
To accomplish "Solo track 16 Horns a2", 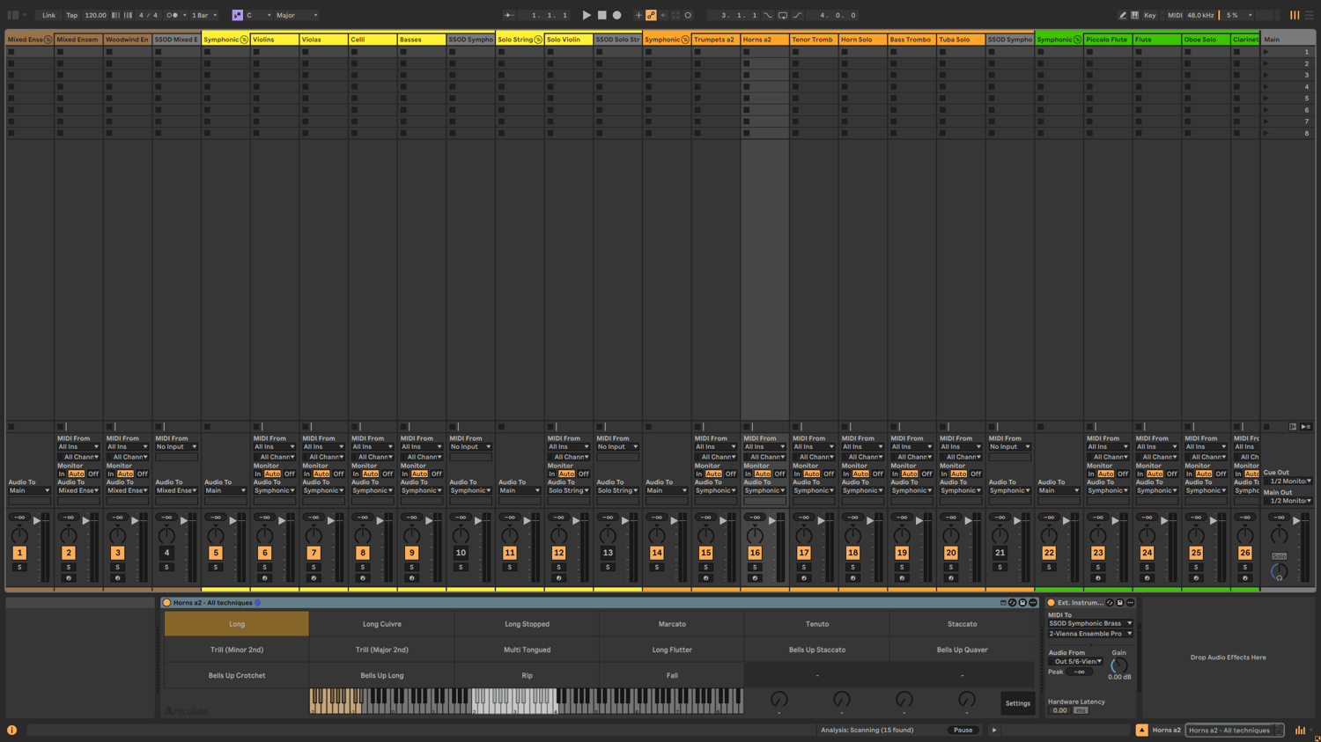I will pos(755,567).
